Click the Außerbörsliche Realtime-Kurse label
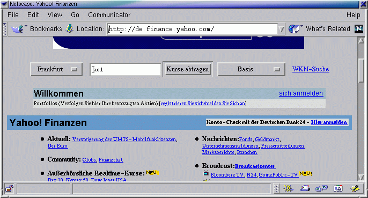Viewport: 368px width, 198px height. (96, 173)
